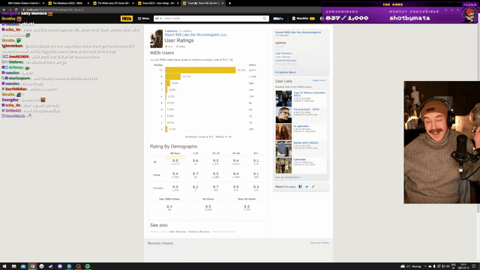Open External Reviews in the sidebar
The height and width of the screenshot is (270, 480).
[285, 60]
